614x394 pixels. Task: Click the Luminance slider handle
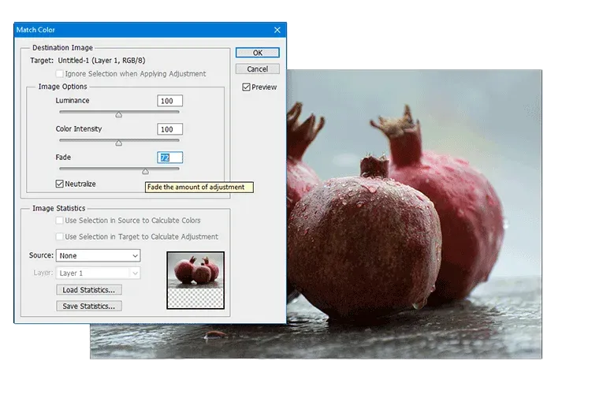pyautogui.click(x=119, y=115)
